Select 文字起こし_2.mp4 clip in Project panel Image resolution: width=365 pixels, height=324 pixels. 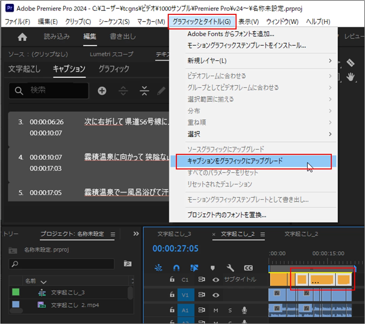(x=75, y=305)
